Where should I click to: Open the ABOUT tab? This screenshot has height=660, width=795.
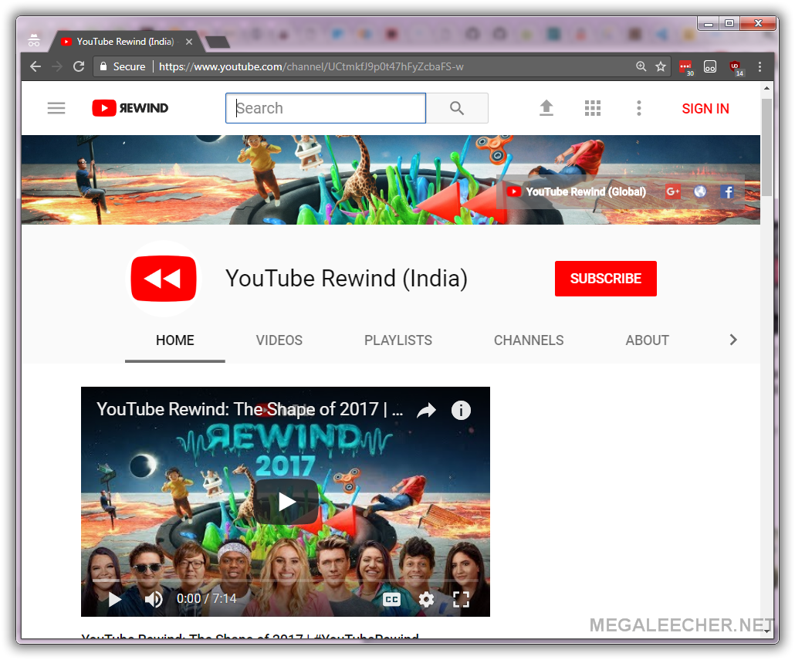tap(647, 340)
